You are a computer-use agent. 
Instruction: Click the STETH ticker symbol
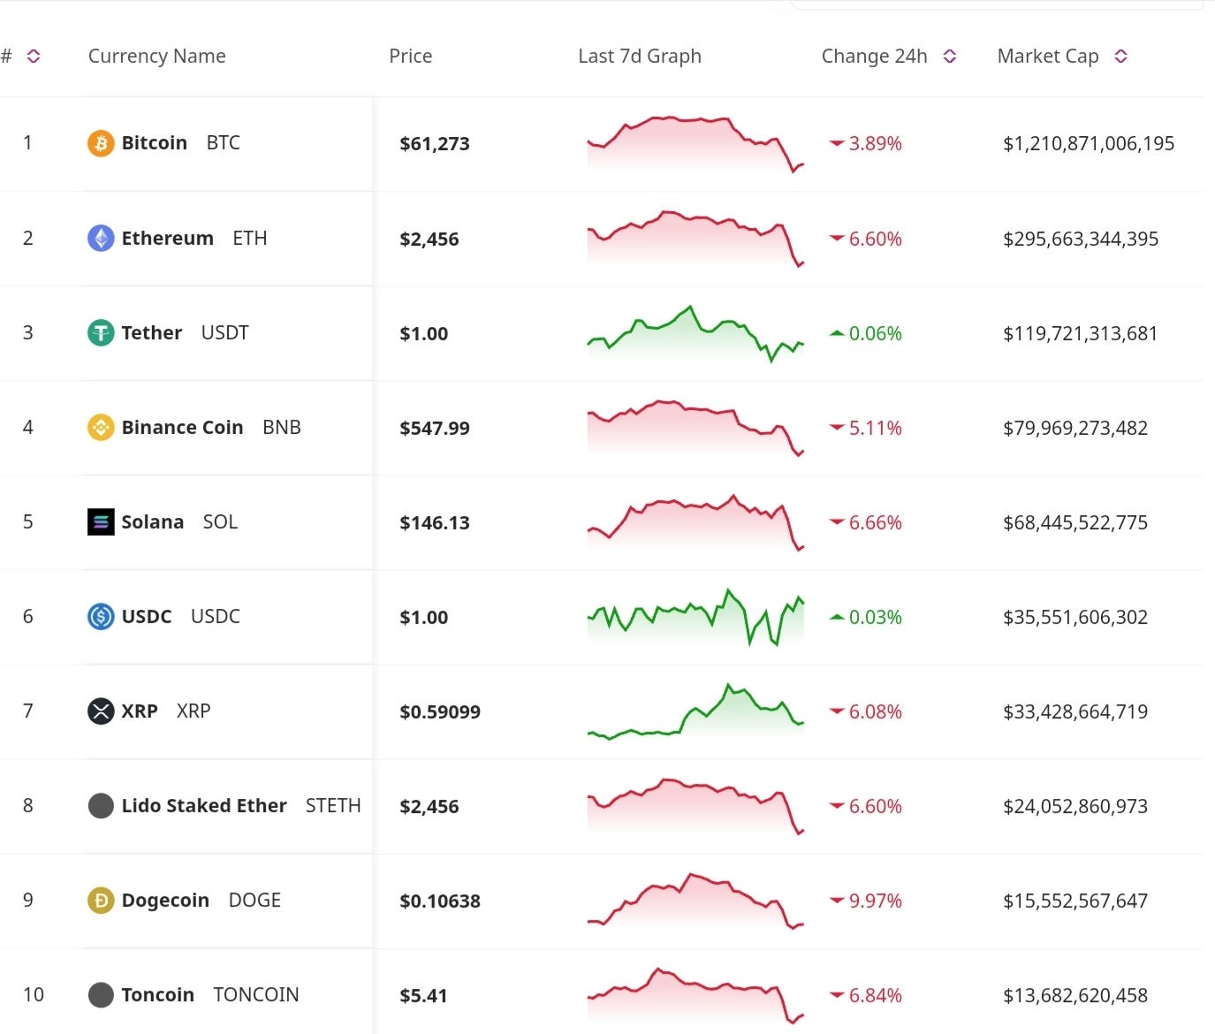click(x=333, y=806)
